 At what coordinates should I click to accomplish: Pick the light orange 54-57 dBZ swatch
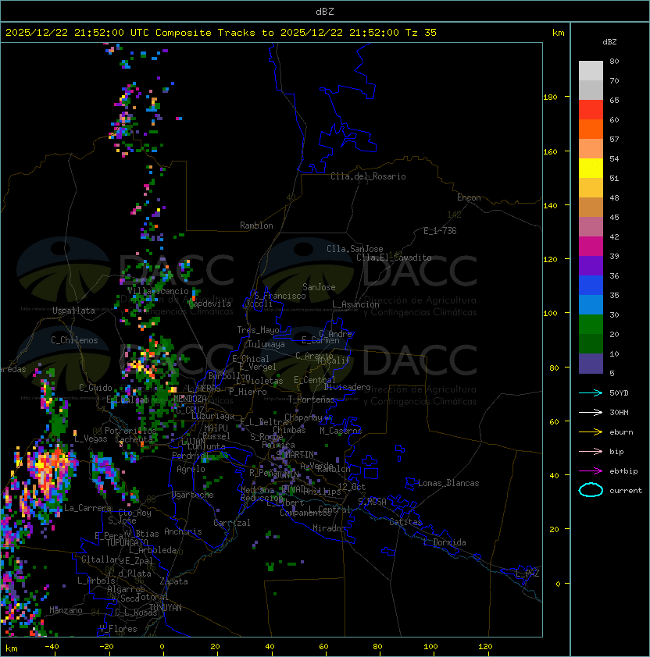click(591, 149)
